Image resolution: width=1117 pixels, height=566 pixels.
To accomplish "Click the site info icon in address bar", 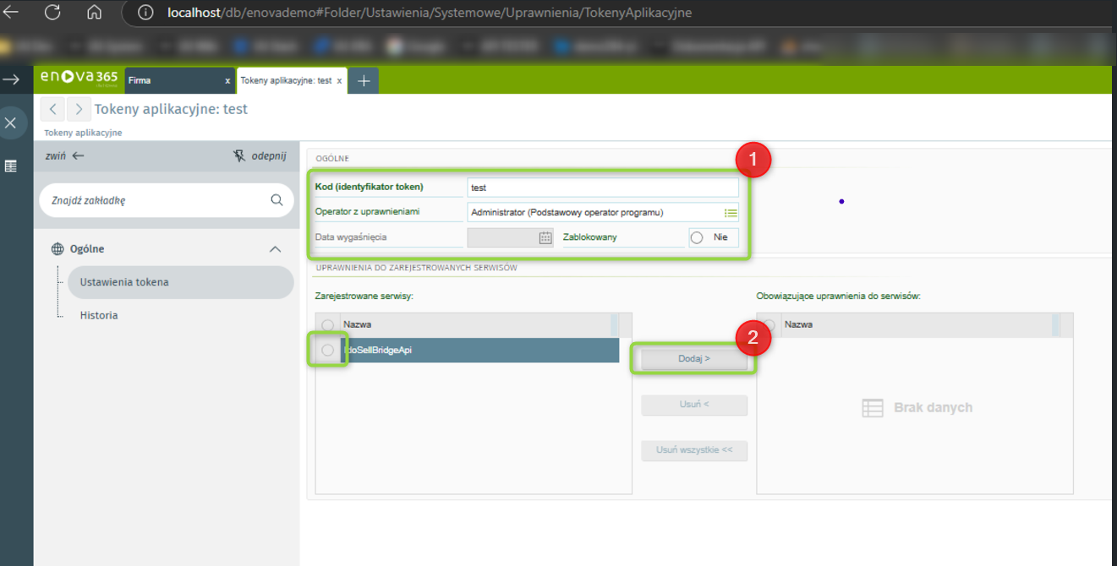I will 145,13.
